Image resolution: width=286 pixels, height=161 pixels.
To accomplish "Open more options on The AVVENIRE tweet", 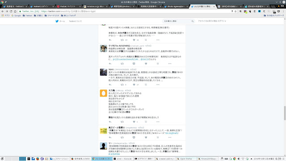I will (170, 64).
